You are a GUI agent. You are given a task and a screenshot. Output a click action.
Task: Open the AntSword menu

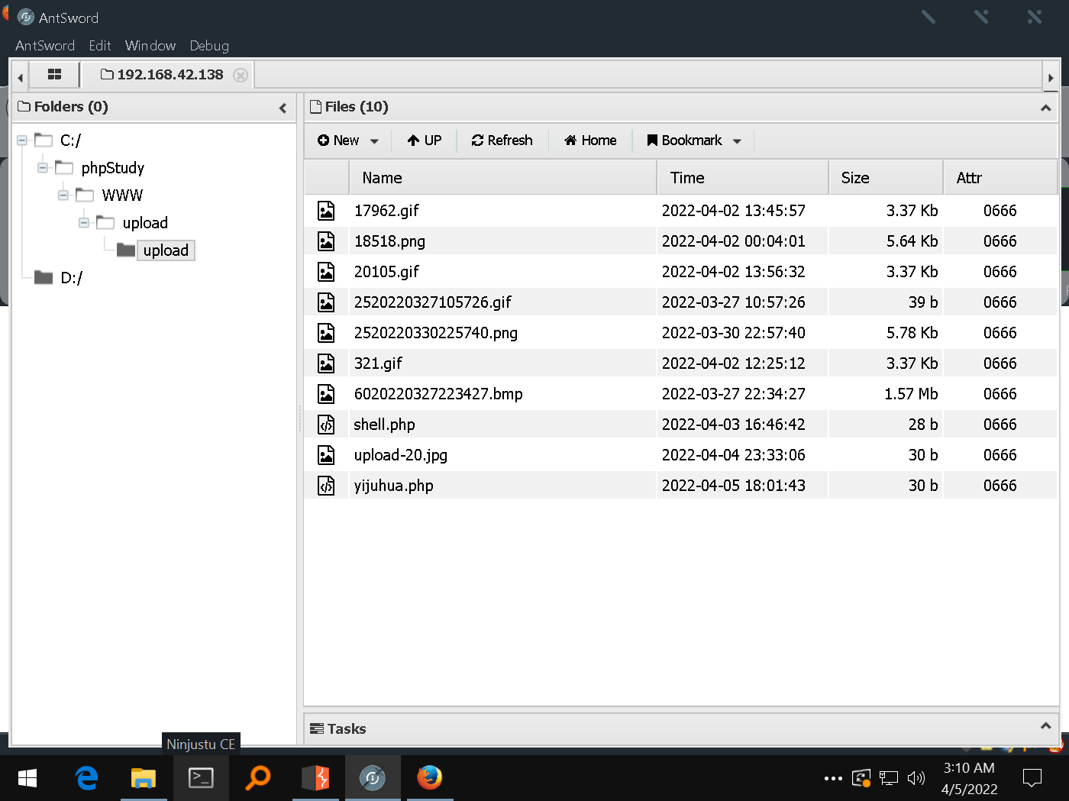click(45, 46)
